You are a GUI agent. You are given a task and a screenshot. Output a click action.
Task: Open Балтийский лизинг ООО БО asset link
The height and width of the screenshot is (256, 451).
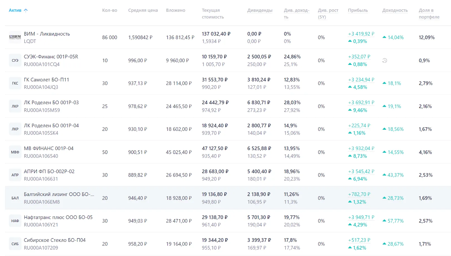(x=59, y=194)
